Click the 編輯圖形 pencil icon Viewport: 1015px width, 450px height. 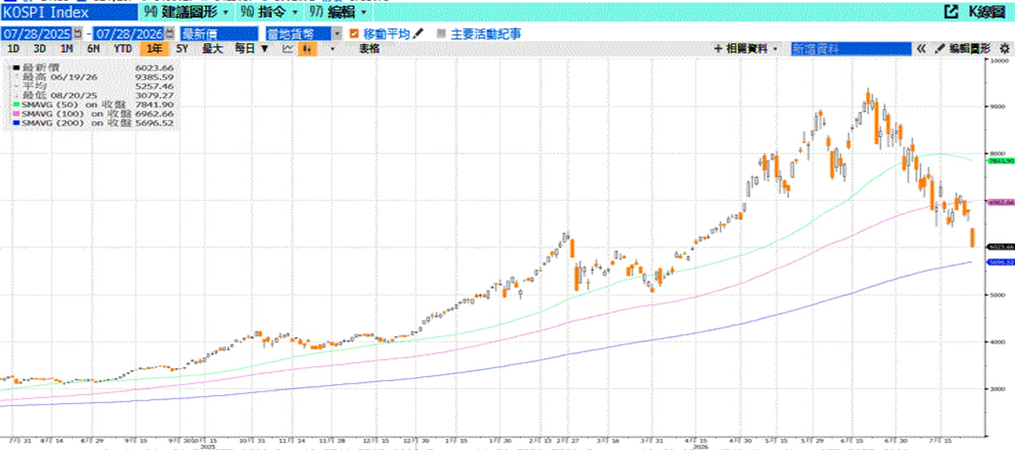(x=940, y=49)
